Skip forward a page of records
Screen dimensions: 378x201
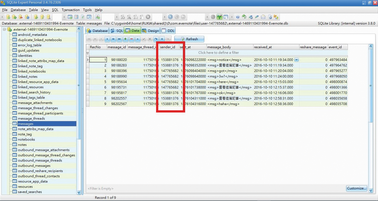[113, 39]
